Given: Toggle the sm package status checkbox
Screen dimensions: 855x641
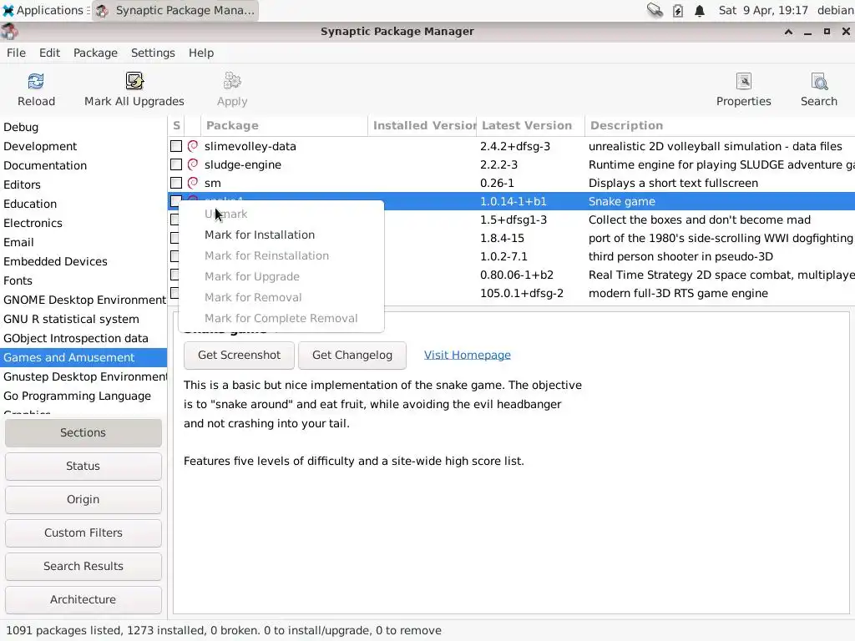Looking at the screenshot, I should (x=176, y=183).
